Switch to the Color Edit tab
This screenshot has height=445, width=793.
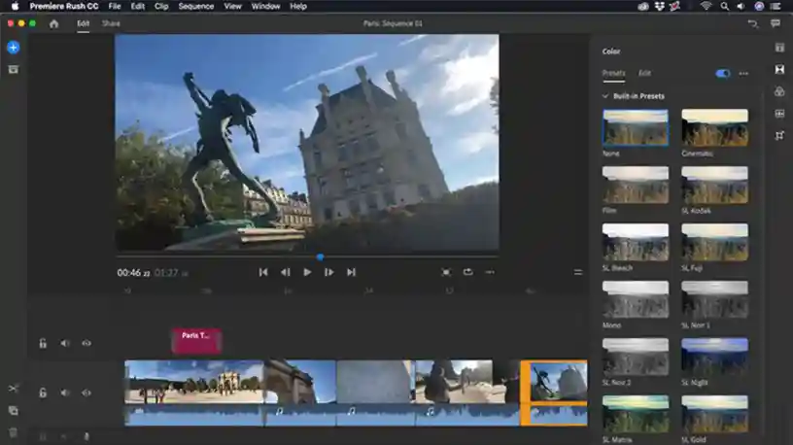tap(644, 73)
